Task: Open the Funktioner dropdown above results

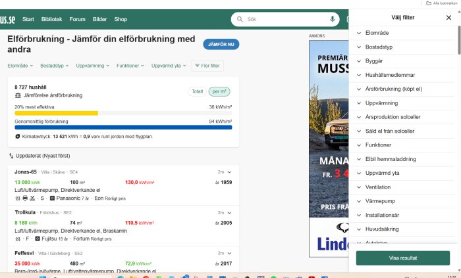Action: click(130, 66)
